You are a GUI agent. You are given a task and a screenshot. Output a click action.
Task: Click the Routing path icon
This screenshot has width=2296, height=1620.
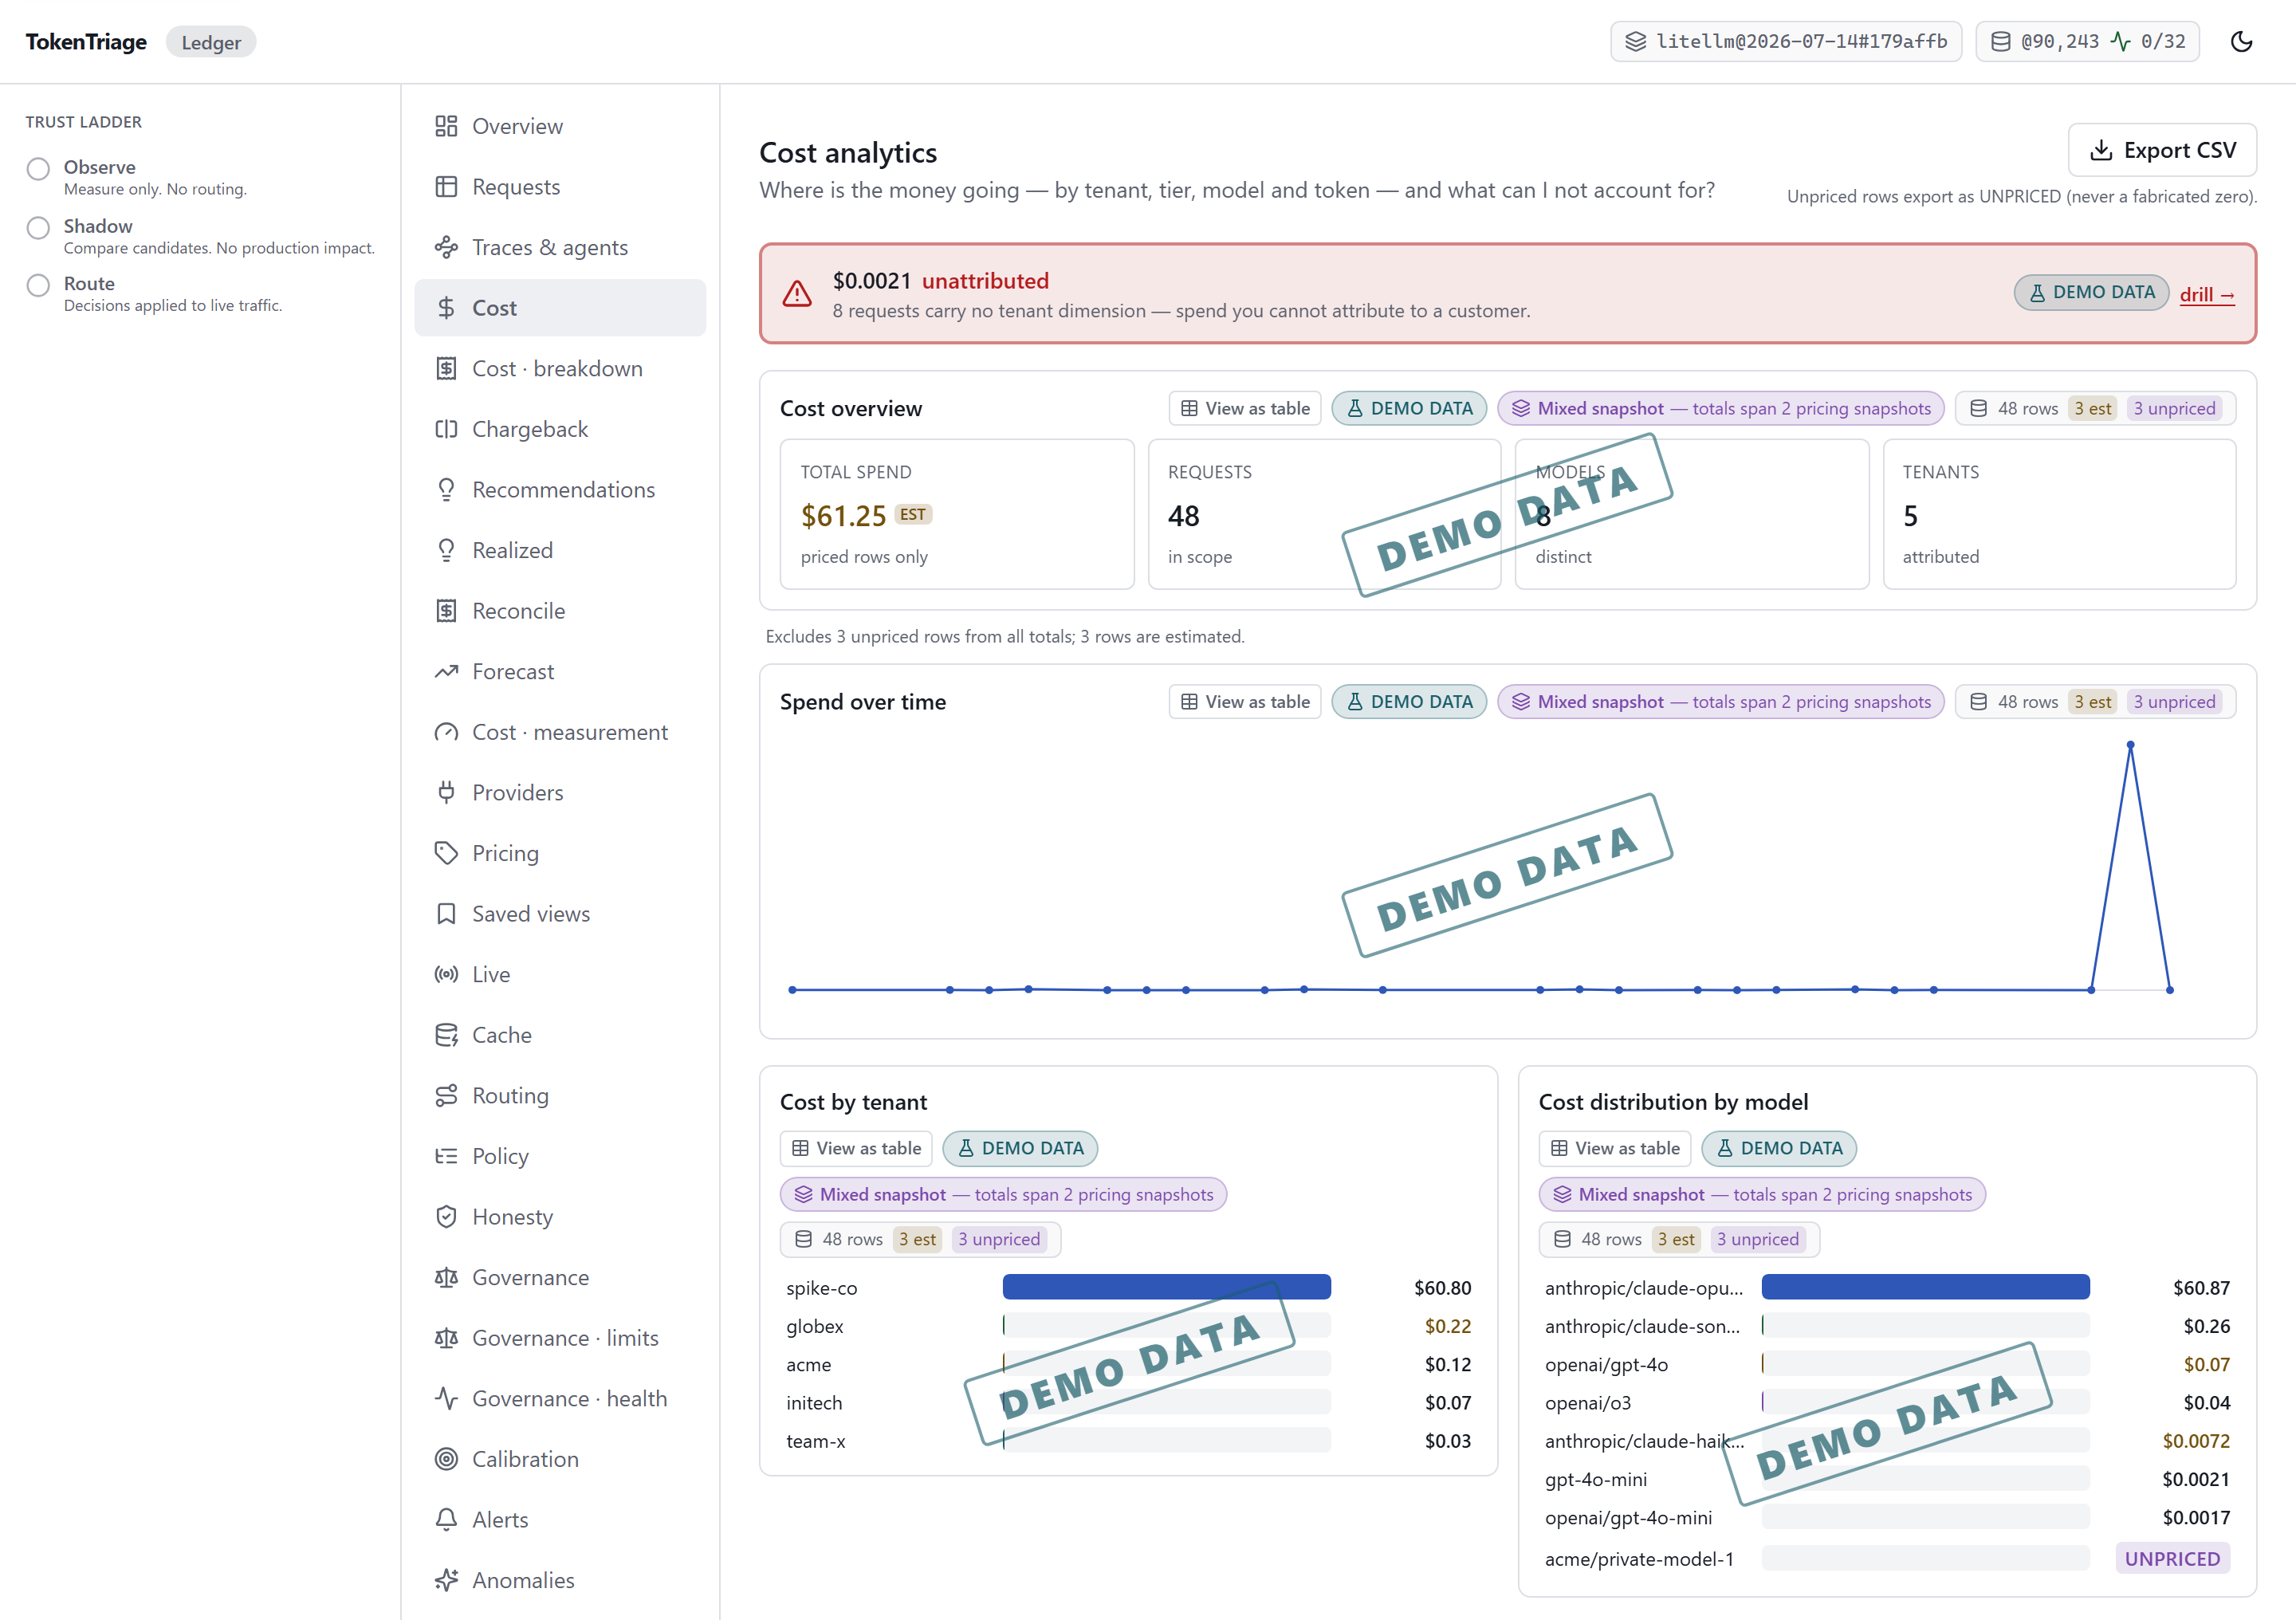click(x=446, y=1096)
